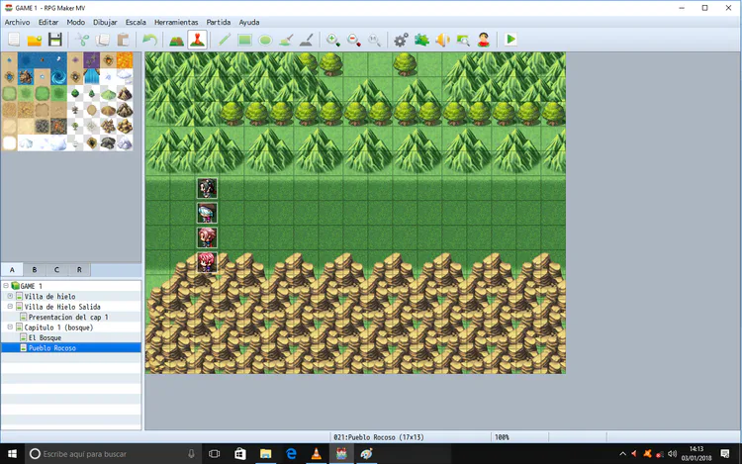This screenshot has height=464, width=742.
Task: Select the Flood Fill tool
Action: point(286,40)
